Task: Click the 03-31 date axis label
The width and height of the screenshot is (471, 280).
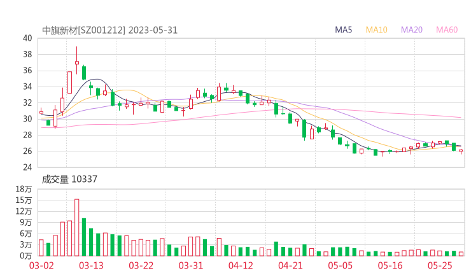Action: click(191, 265)
